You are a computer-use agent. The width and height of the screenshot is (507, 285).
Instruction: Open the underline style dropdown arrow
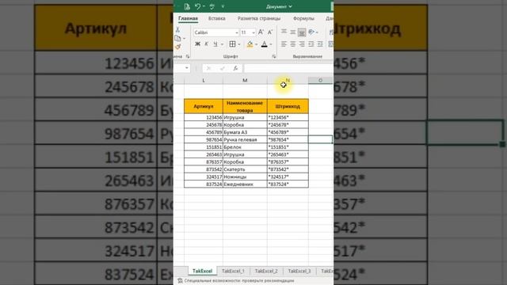(x=222, y=44)
